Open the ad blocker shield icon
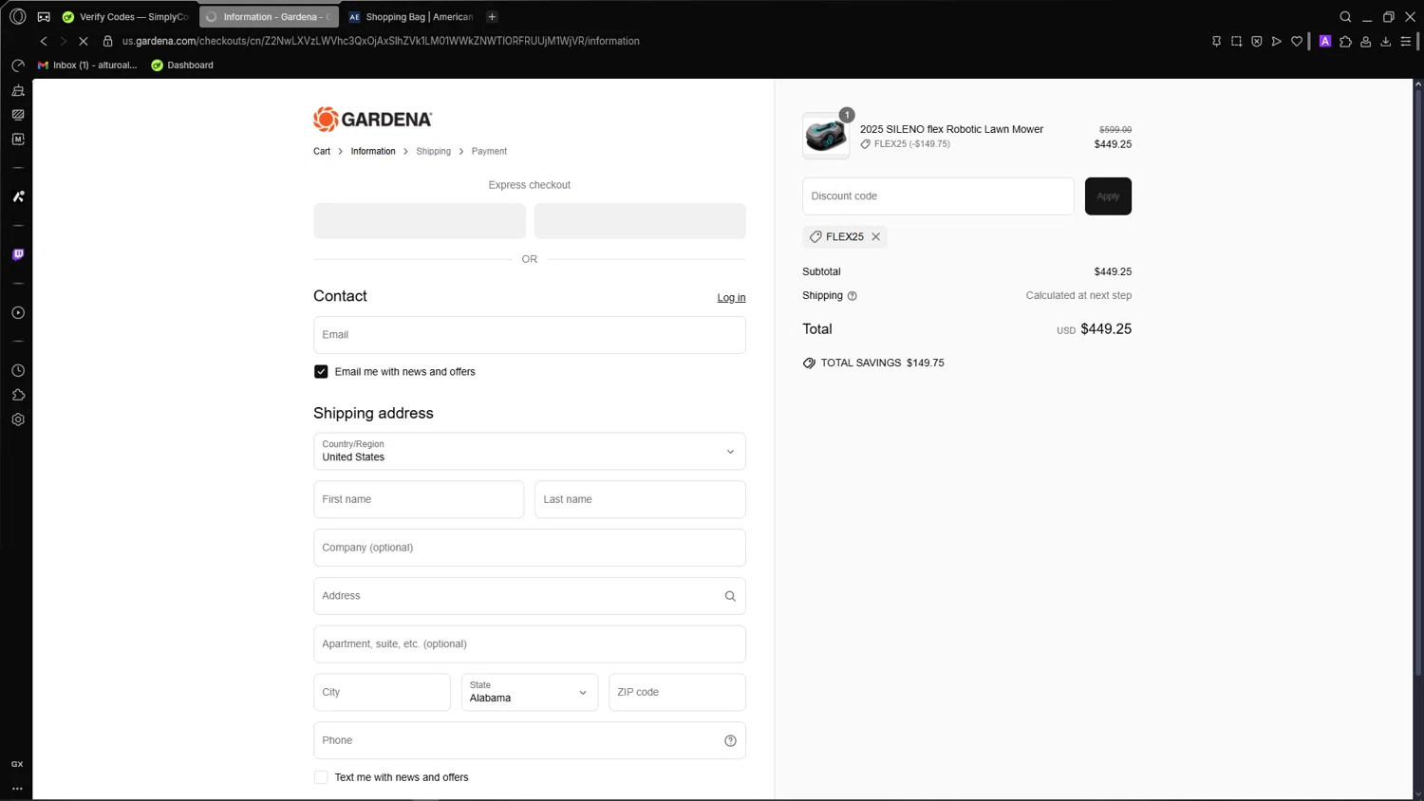 (1256, 41)
